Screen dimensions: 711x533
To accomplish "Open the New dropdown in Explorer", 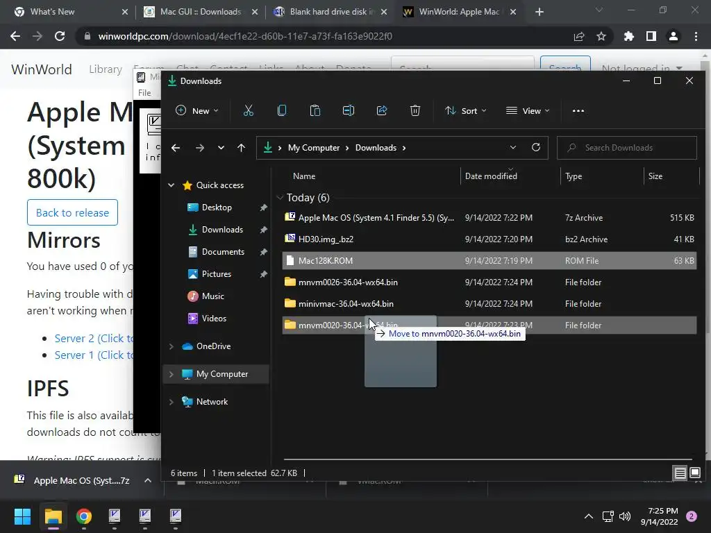I will click(196, 110).
